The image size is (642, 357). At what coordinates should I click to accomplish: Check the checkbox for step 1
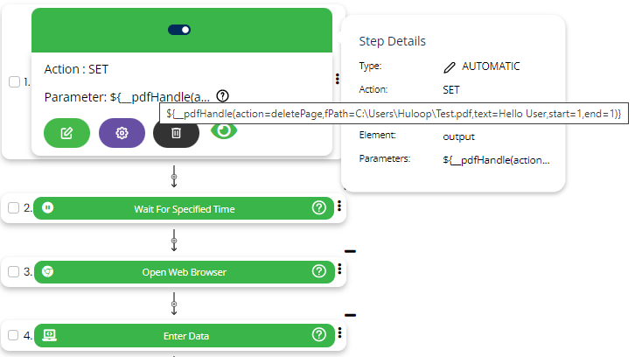pos(14,81)
